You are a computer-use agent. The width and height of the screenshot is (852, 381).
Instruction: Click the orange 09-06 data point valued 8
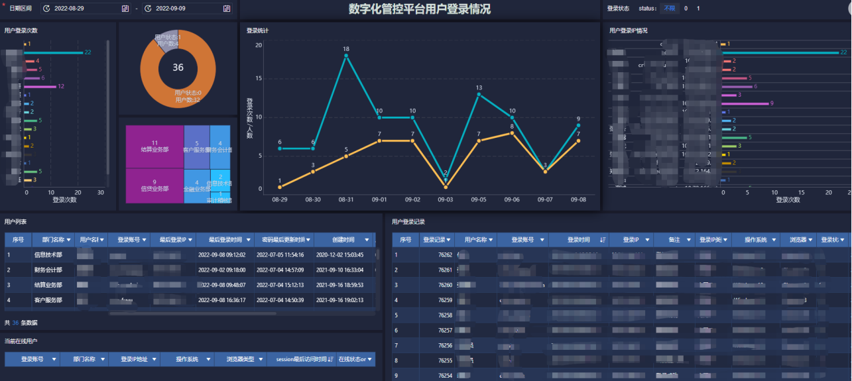(x=512, y=133)
